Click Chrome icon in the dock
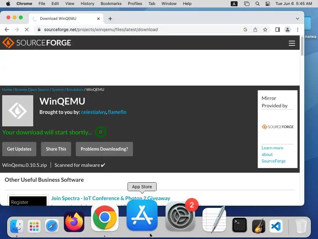Viewport: 318px width, 239px height. (105, 218)
